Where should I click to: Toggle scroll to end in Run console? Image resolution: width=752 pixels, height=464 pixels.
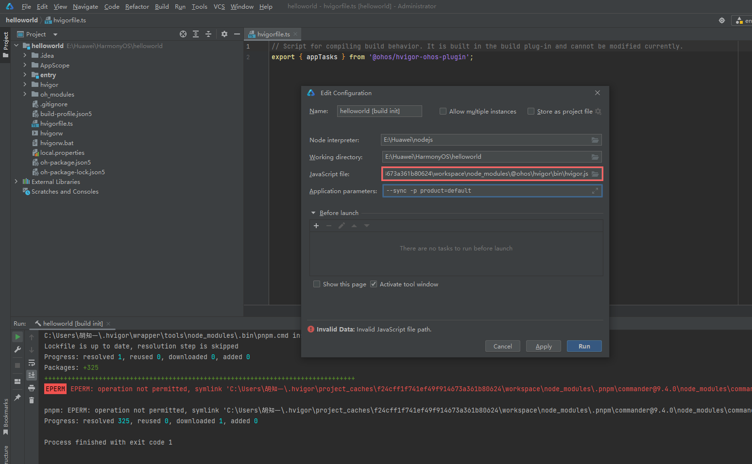32,375
